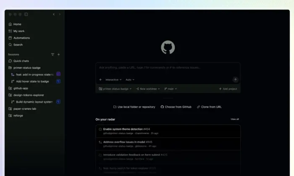Toggle the sidebar panel icon
The image size is (294, 176).
point(26,14)
